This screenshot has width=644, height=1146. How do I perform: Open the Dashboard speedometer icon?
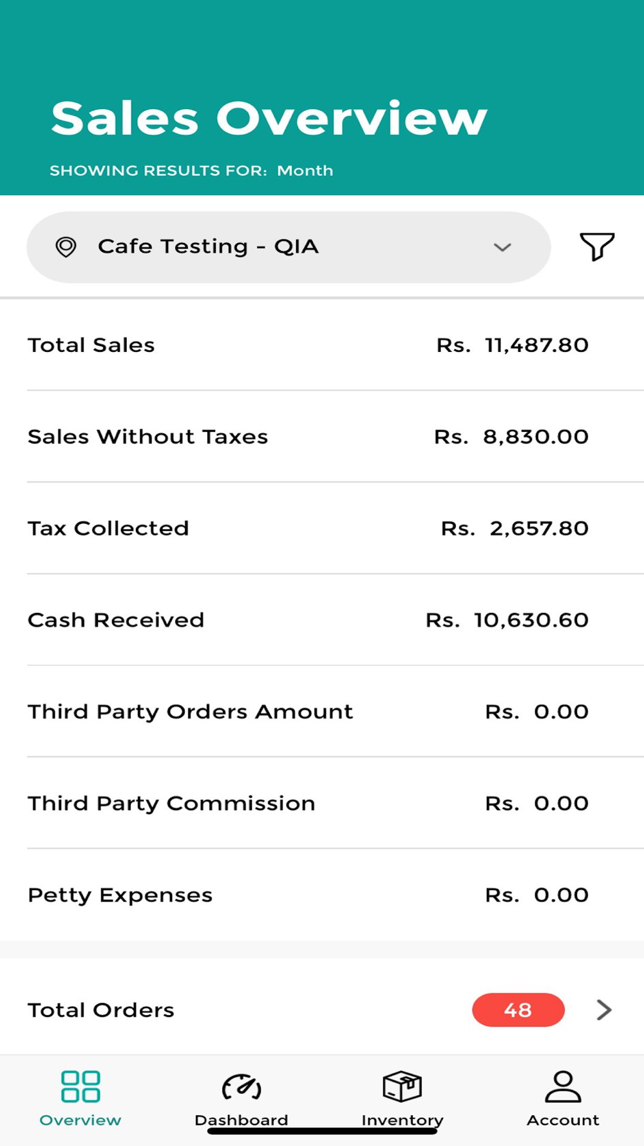pos(241,1087)
